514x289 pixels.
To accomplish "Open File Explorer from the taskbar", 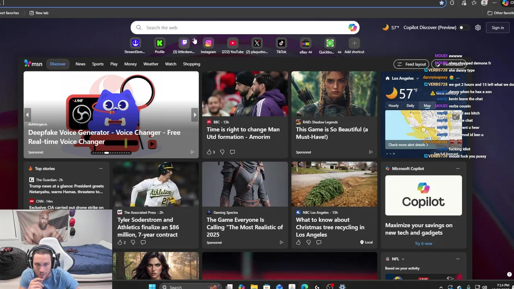I will point(254,287).
